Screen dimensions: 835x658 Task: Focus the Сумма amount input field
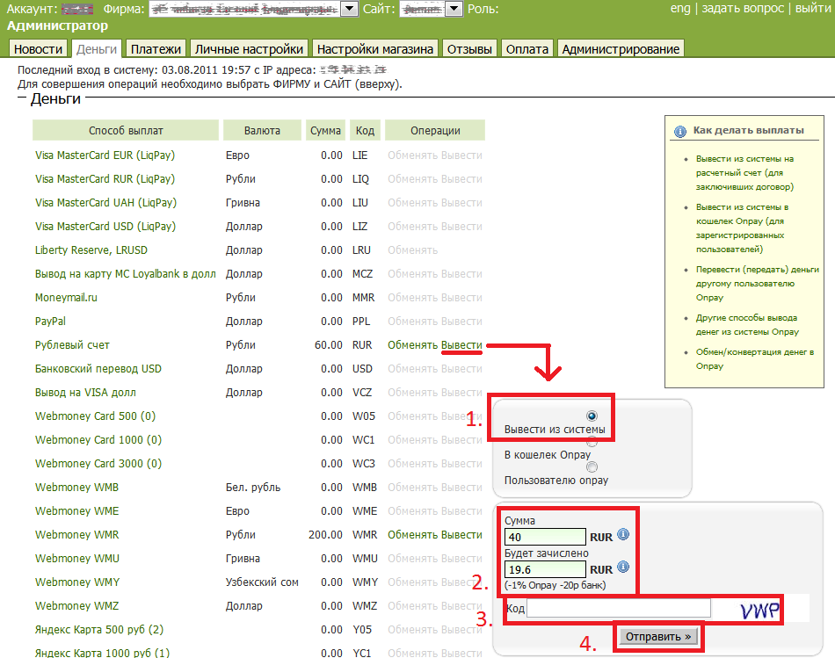(x=545, y=536)
